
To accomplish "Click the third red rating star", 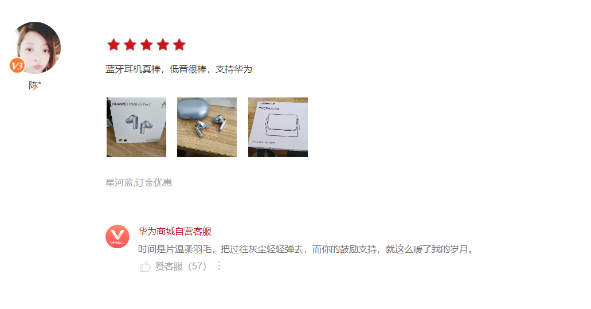I will 147,45.
